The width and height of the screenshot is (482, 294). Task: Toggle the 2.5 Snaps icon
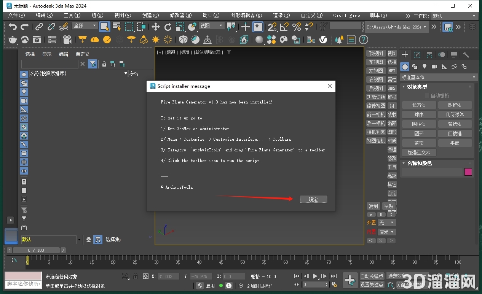pyautogui.click(x=272, y=27)
